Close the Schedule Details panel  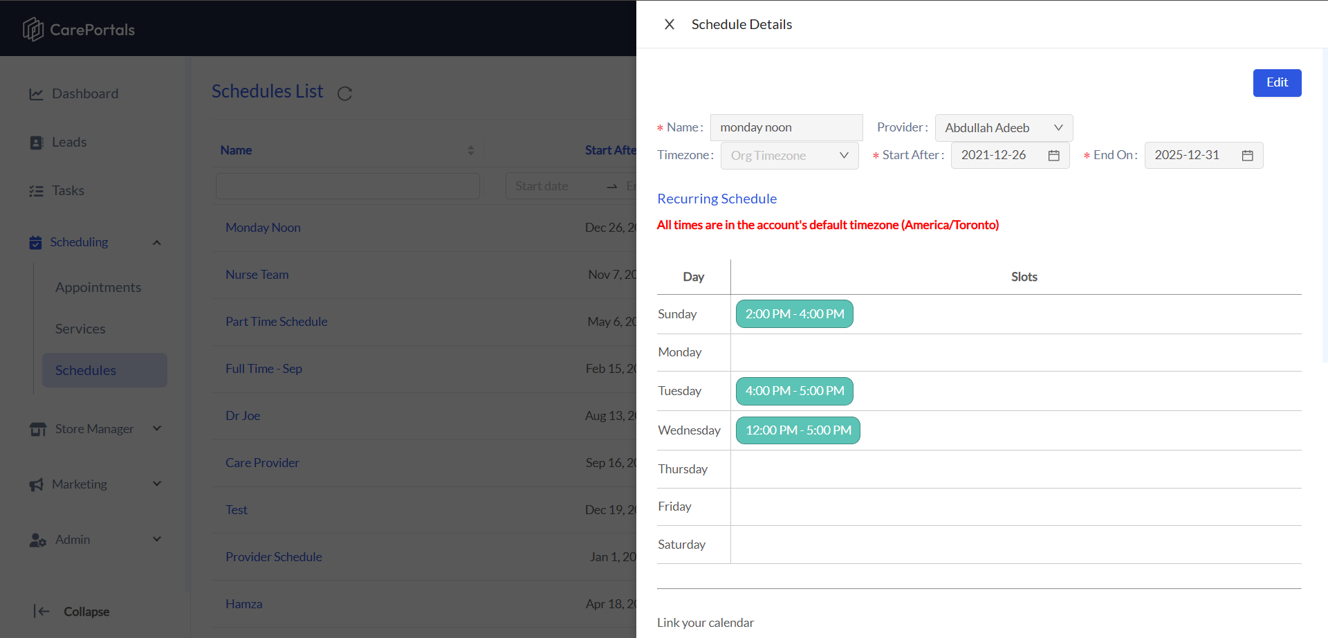tap(669, 24)
